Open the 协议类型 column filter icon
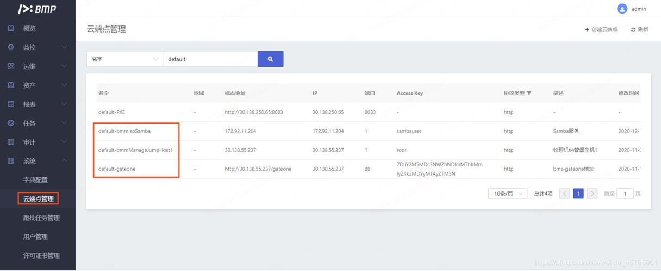Viewport: 661px width, 271px height. pos(529,93)
